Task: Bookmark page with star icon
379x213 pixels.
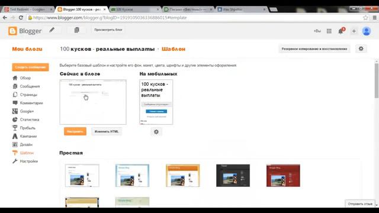Action: [365, 18]
